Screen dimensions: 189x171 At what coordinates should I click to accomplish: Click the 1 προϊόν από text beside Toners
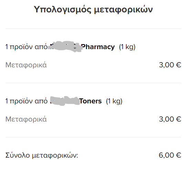(27, 101)
